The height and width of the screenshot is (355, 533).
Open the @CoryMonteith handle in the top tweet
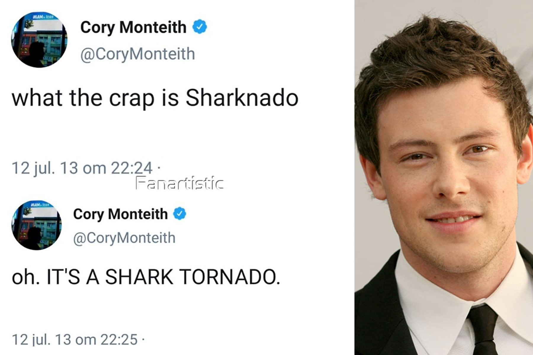[x=138, y=54]
